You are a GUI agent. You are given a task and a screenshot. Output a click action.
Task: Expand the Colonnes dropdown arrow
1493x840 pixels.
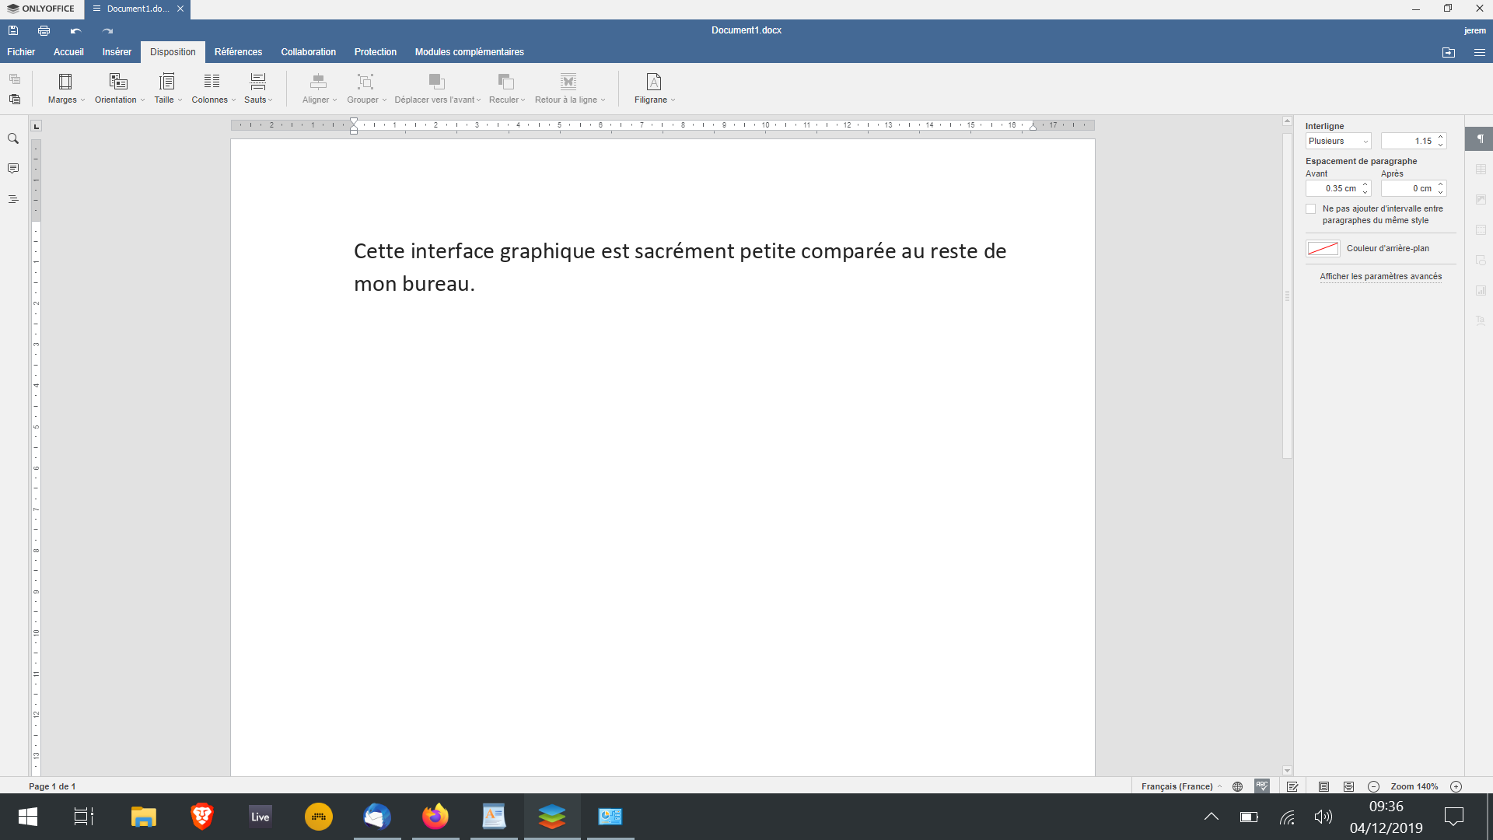[x=233, y=100]
